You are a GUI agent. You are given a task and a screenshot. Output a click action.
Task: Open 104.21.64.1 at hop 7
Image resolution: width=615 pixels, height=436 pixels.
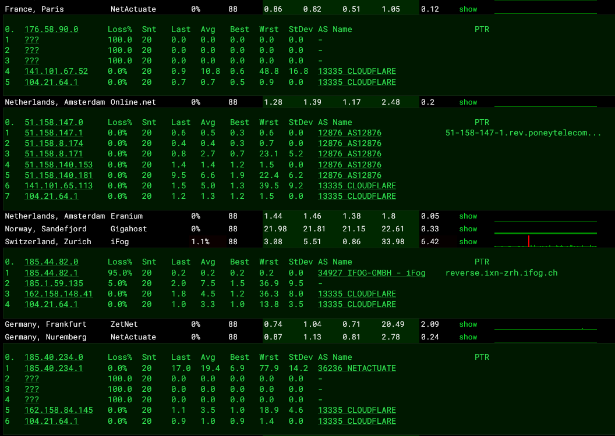51,196
